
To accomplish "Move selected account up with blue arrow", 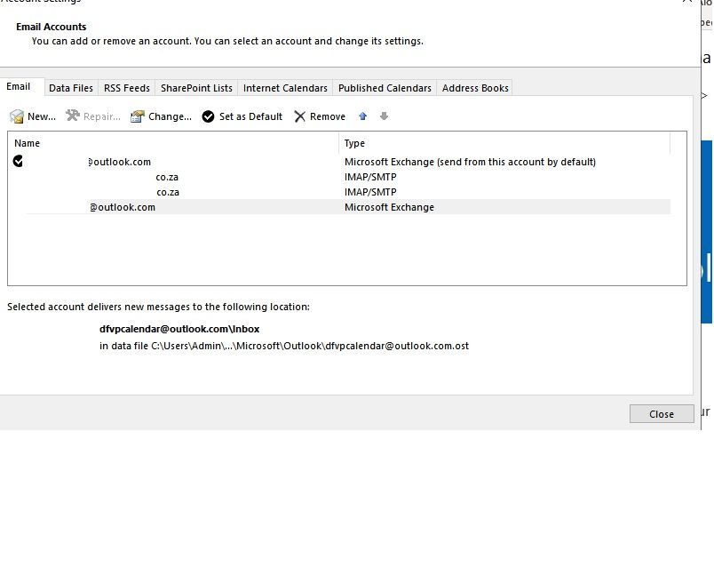I will click(x=362, y=116).
